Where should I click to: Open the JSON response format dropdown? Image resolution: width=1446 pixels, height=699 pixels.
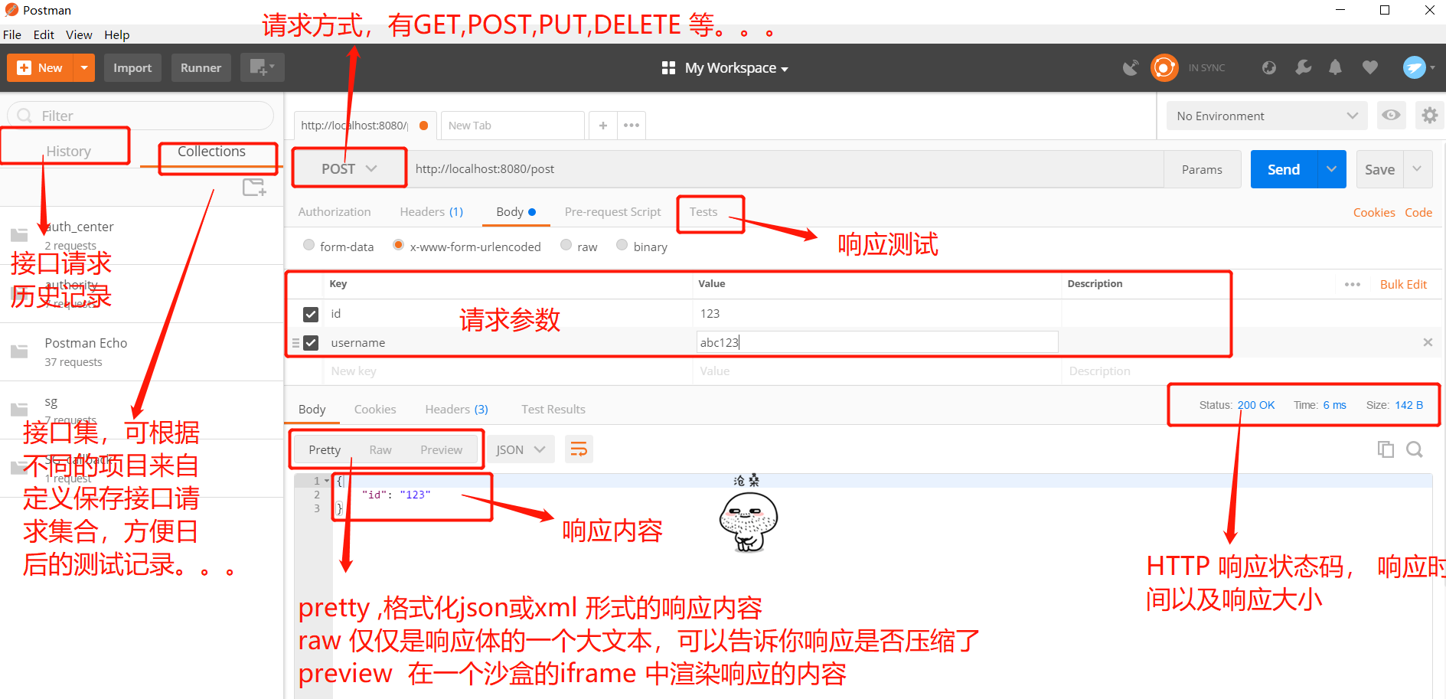(521, 449)
